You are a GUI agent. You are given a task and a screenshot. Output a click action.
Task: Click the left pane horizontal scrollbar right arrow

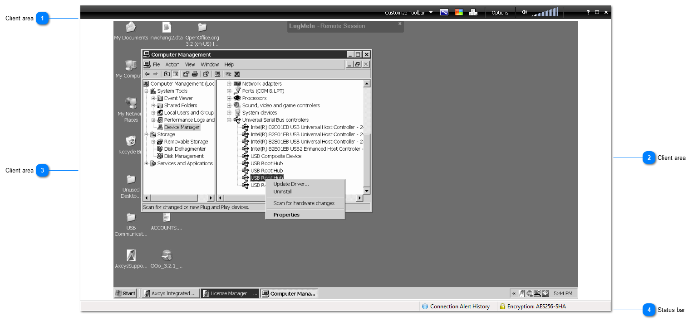coord(211,198)
